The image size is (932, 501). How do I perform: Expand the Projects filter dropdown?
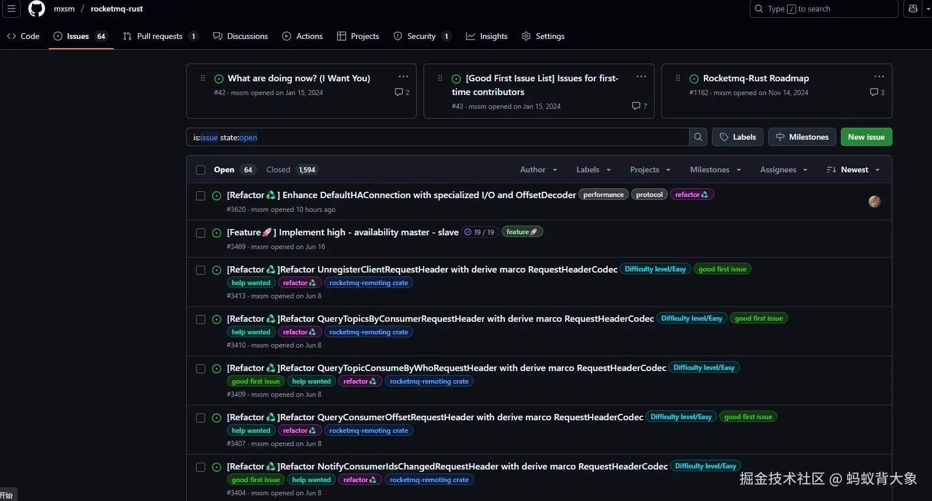[650, 169]
